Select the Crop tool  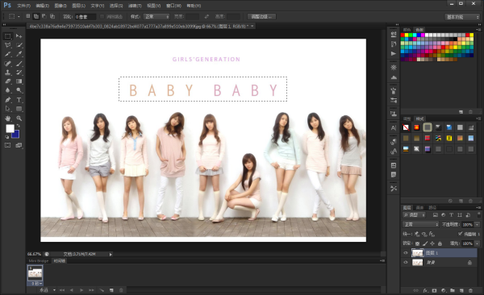tap(8, 54)
